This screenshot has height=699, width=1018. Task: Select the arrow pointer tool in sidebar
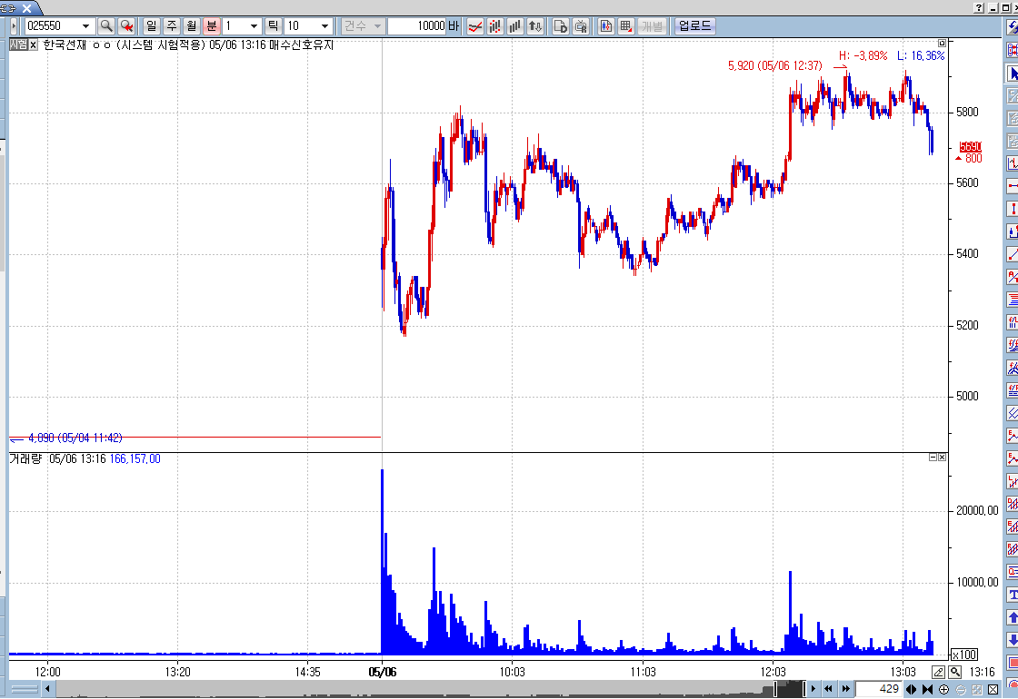pyautogui.click(x=1012, y=74)
